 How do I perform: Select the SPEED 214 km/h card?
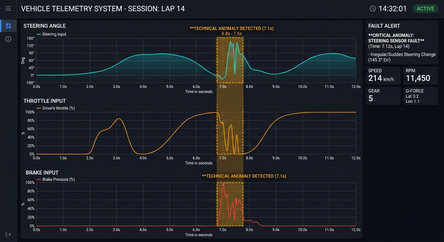pyautogui.click(x=383, y=76)
